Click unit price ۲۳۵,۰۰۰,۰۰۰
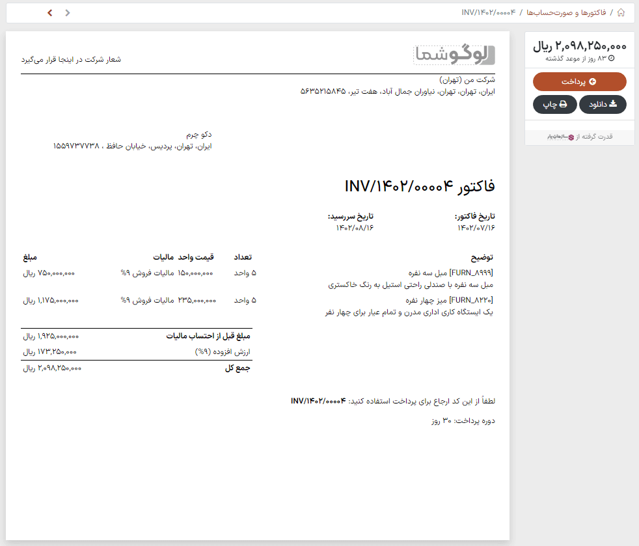Image resolution: width=639 pixels, height=546 pixels. tap(197, 300)
